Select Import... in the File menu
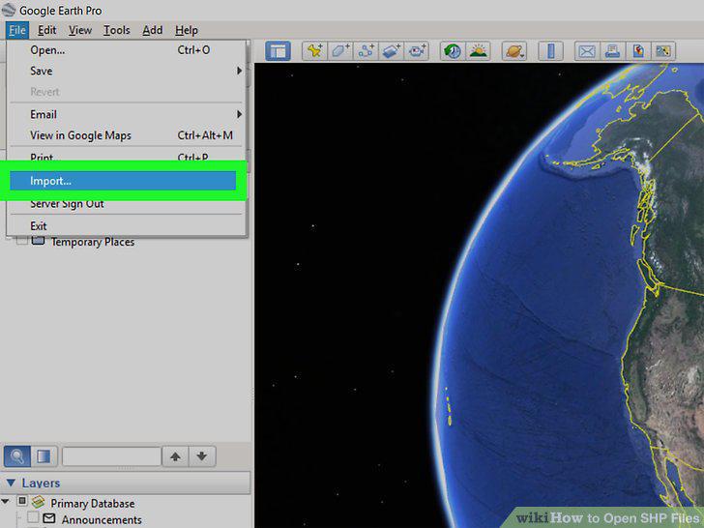Screen dimensions: 704x528 click(x=123, y=181)
